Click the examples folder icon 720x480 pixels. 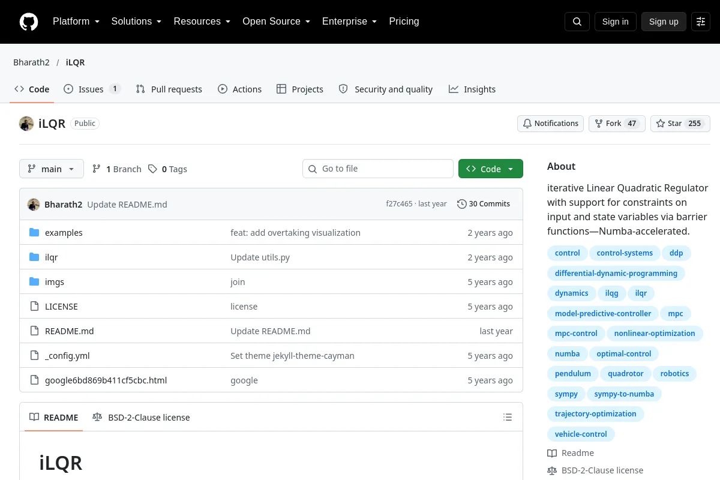tap(34, 233)
